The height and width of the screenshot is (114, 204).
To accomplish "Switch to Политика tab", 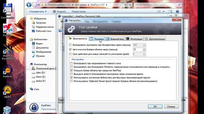I will pos(97,39).
